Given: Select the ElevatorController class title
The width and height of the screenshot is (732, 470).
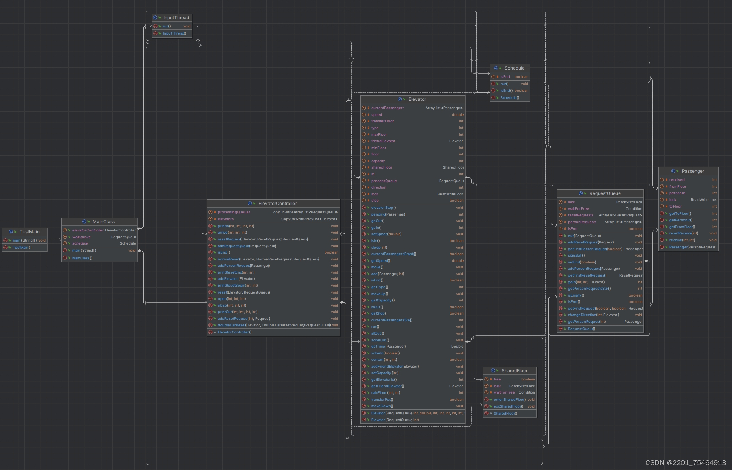Looking at the screenshot, I should (278, 204).
